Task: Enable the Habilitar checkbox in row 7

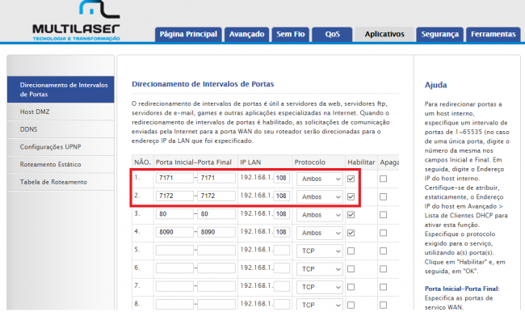Action: (351, 287)
